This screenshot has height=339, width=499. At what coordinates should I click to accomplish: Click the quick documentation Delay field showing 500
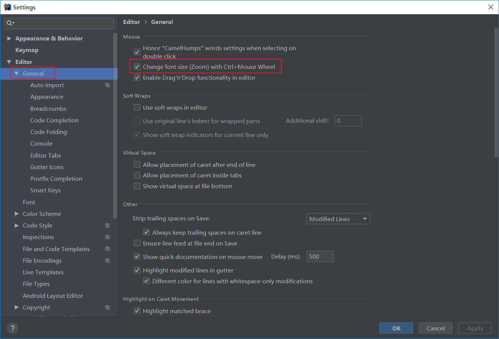pos(320,257)
